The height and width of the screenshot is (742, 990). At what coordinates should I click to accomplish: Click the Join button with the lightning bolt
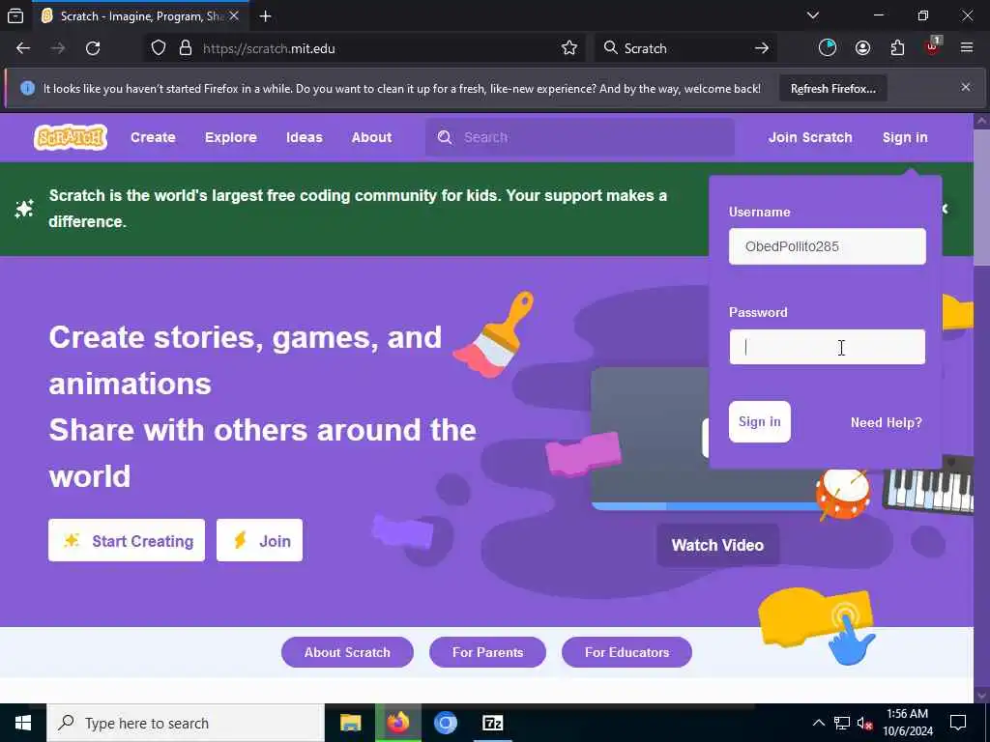(x=259, y=540)
